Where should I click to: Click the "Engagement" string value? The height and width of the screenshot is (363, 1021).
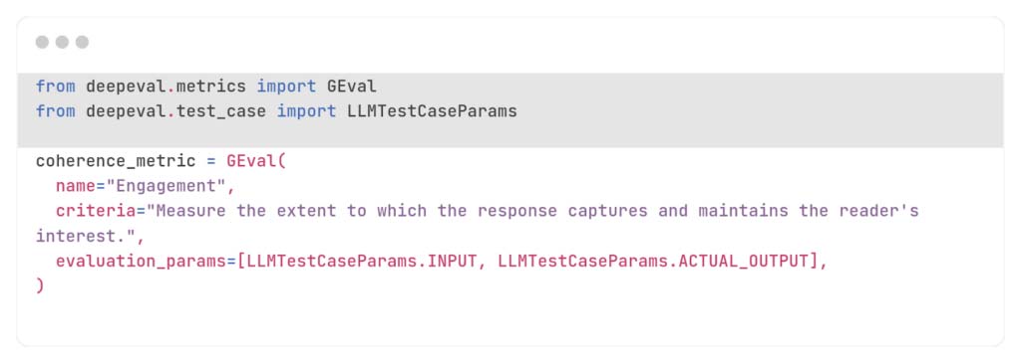click(166, 186)
